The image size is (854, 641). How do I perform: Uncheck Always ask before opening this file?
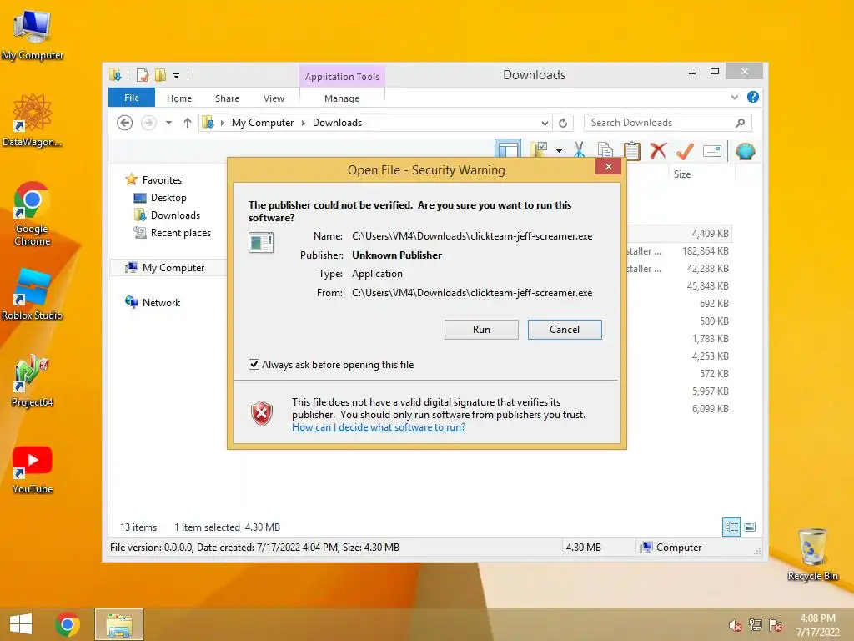click(254, 364)
